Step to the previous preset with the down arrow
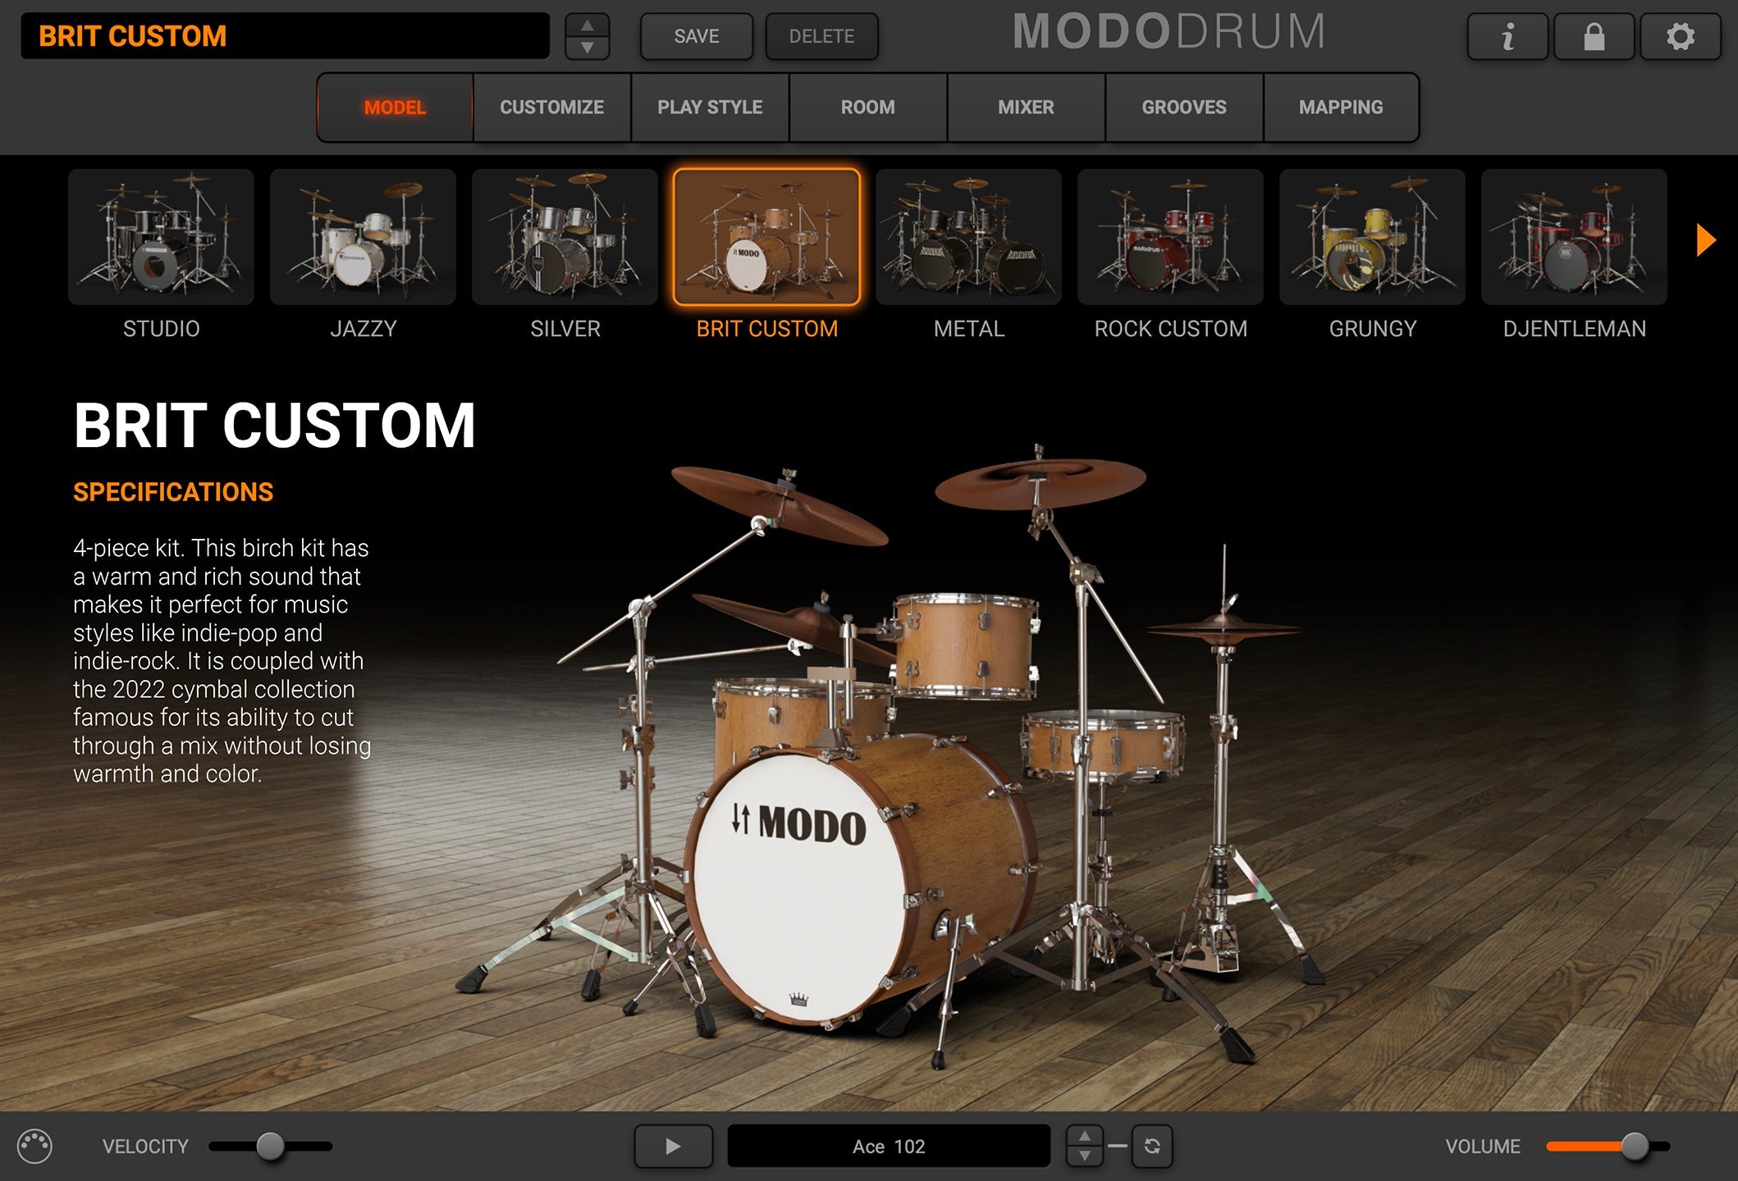This screenshot has height=1181, width=1738. coord(588,48)
